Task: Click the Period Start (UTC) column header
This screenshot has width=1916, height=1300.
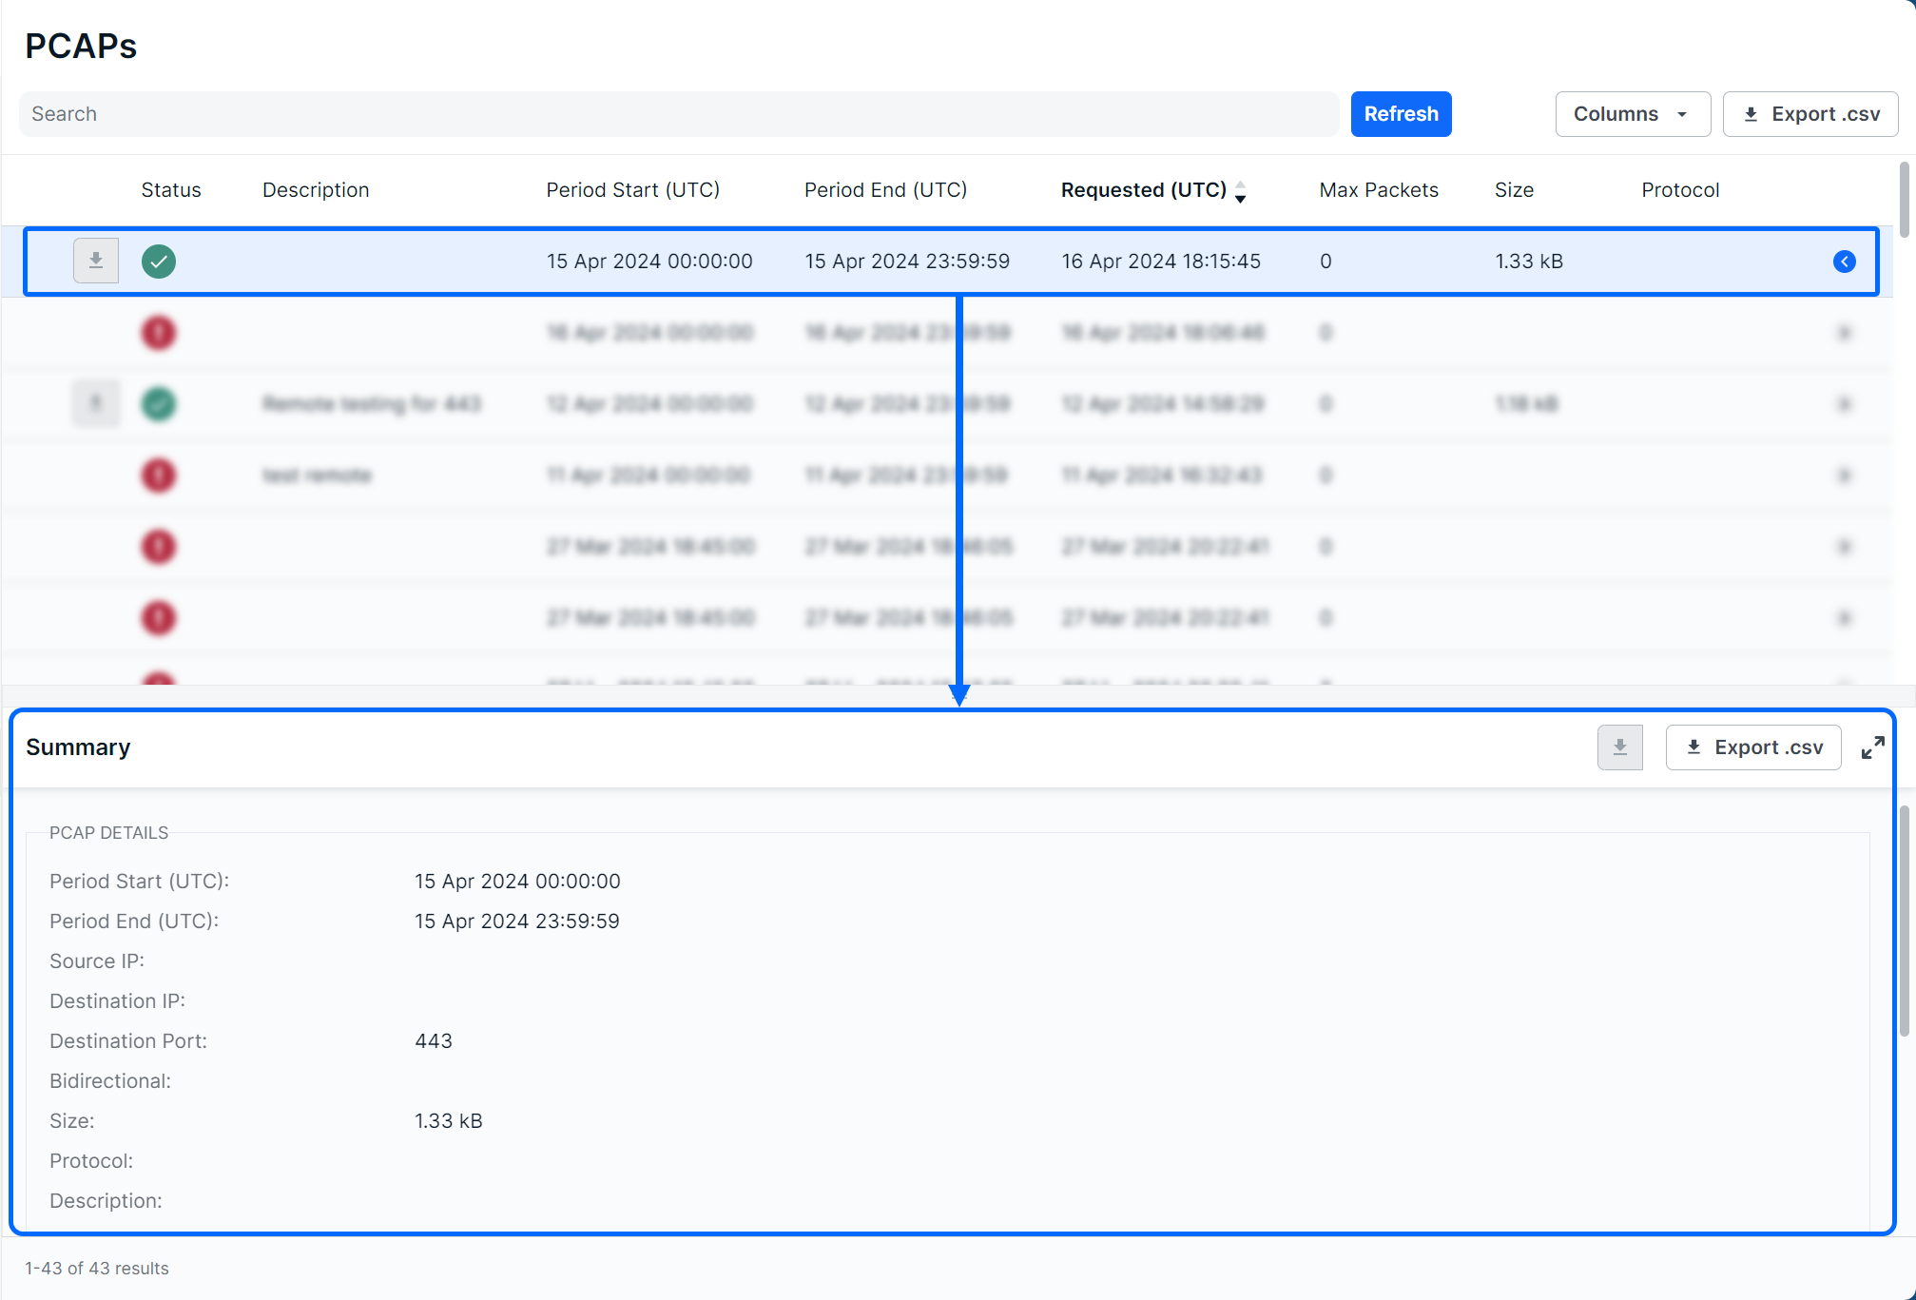Action: [x=632, y=190]
